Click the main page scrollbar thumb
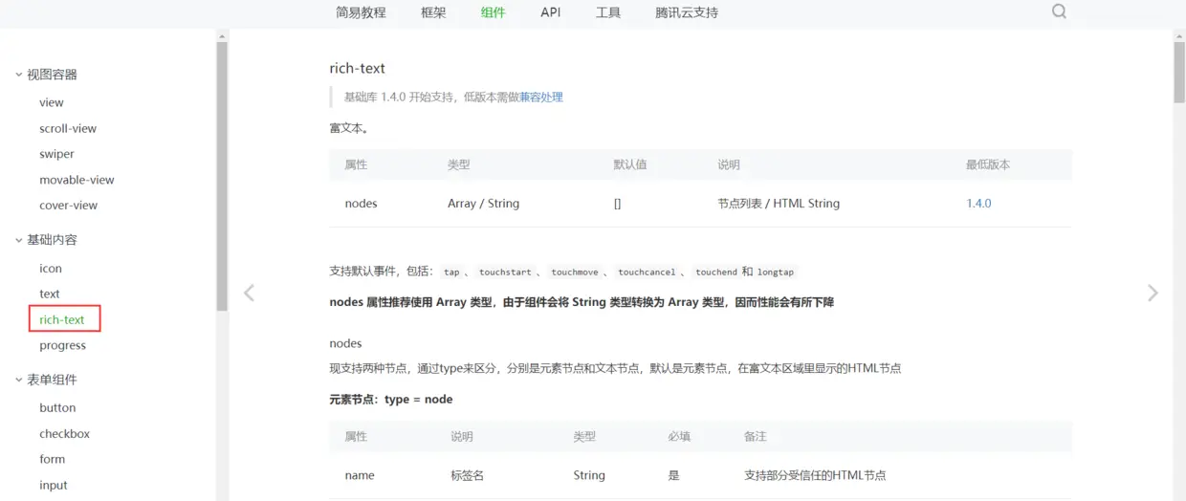Screen dimensions: 1186x501 [x=1179, y=72]
